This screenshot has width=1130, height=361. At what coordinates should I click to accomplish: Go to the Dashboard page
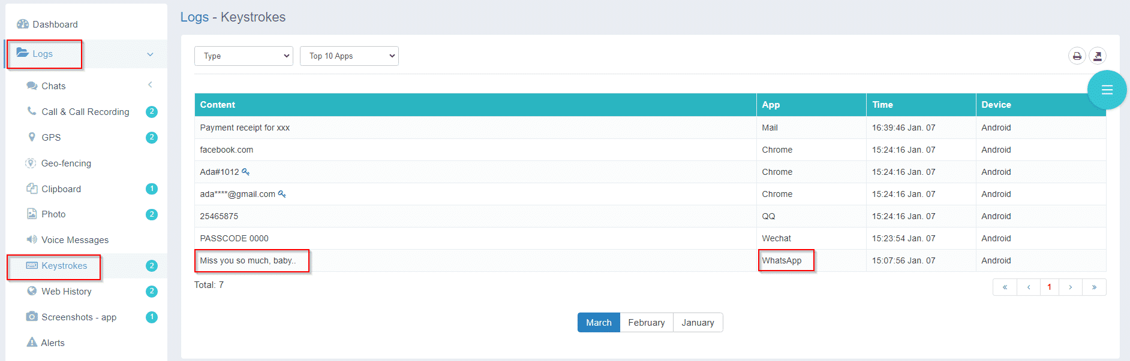55,25
